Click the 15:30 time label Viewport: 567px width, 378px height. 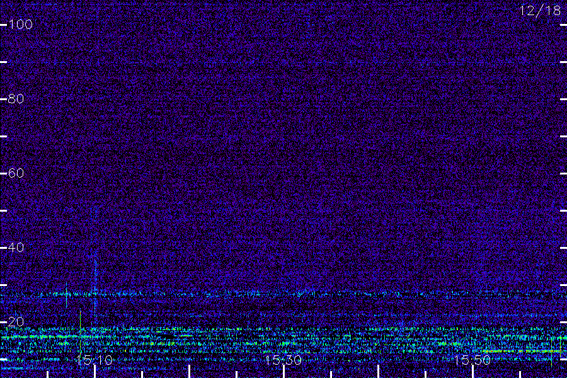[283, 360]
